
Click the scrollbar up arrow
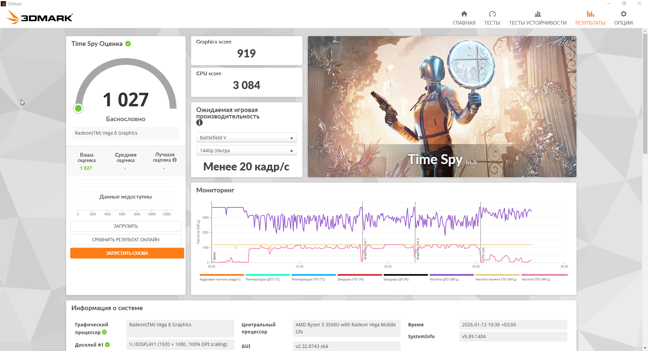(x=645, y=31)
